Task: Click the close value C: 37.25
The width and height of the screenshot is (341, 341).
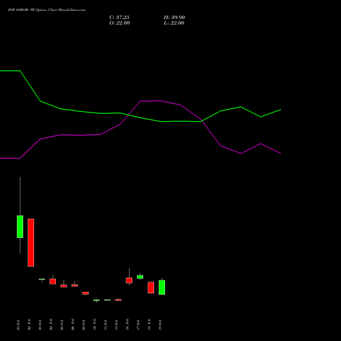Action: 119,18
